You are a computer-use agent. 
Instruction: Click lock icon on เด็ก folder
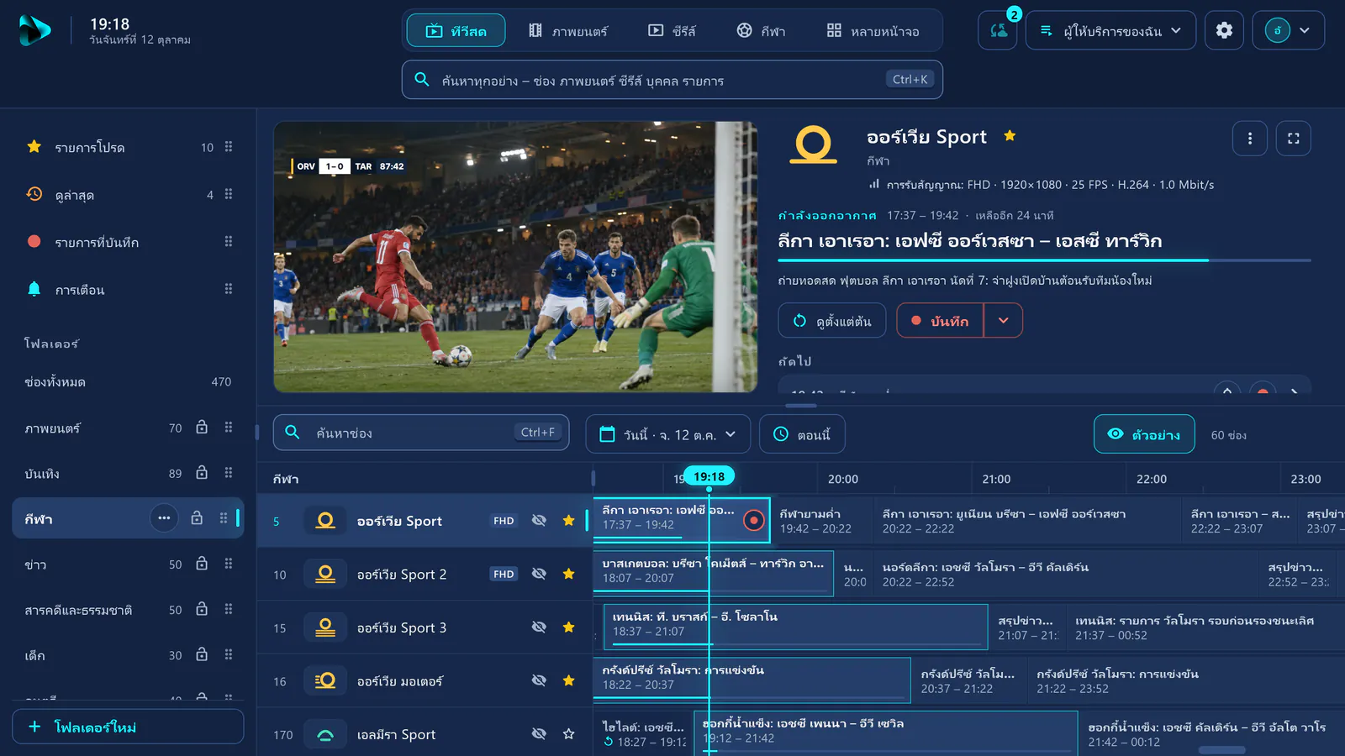[202, 654]
